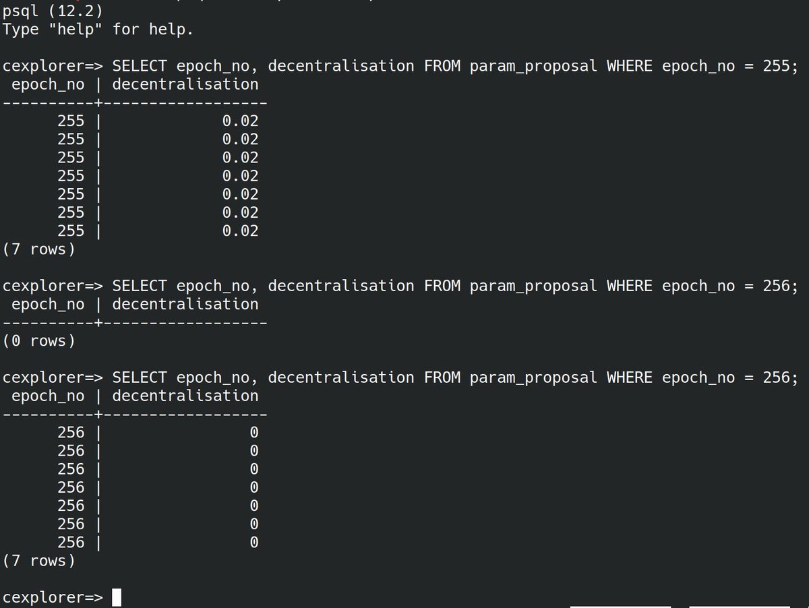809x608 pixels.
Task: Click the first 256 epoch_no value
Action: point(71,432)
